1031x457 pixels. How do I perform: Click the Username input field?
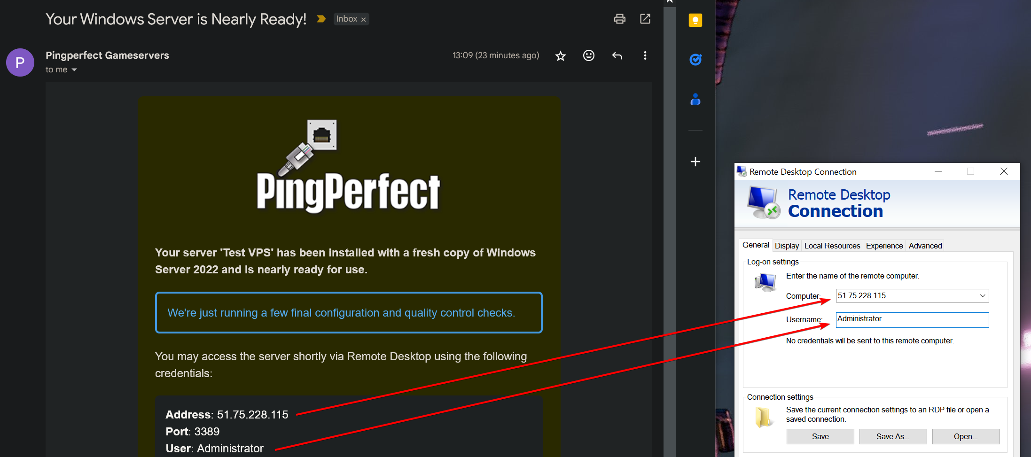click(912, 319)
